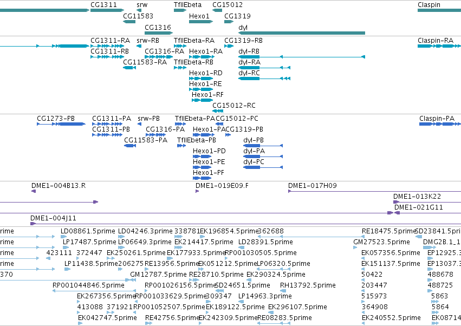Viewport: 461px width, 326px height.
Task: Select the Hexo1-RE transcript label
Action: [x=205, y=84]
